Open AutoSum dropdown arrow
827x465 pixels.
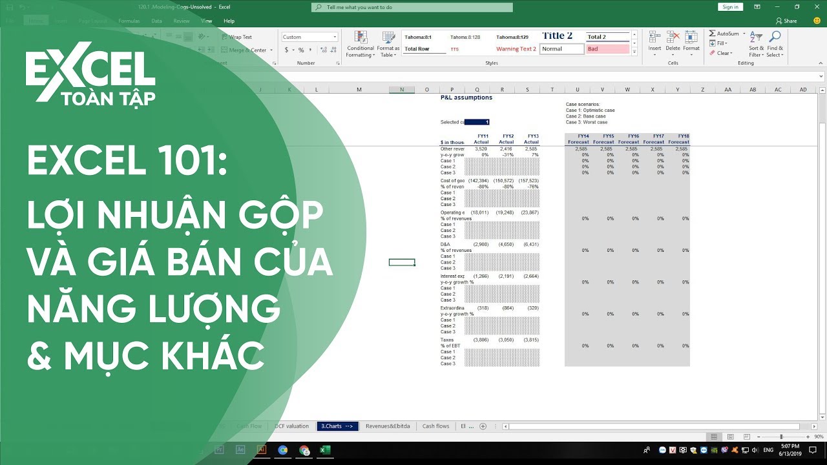(x=744, y=34)
